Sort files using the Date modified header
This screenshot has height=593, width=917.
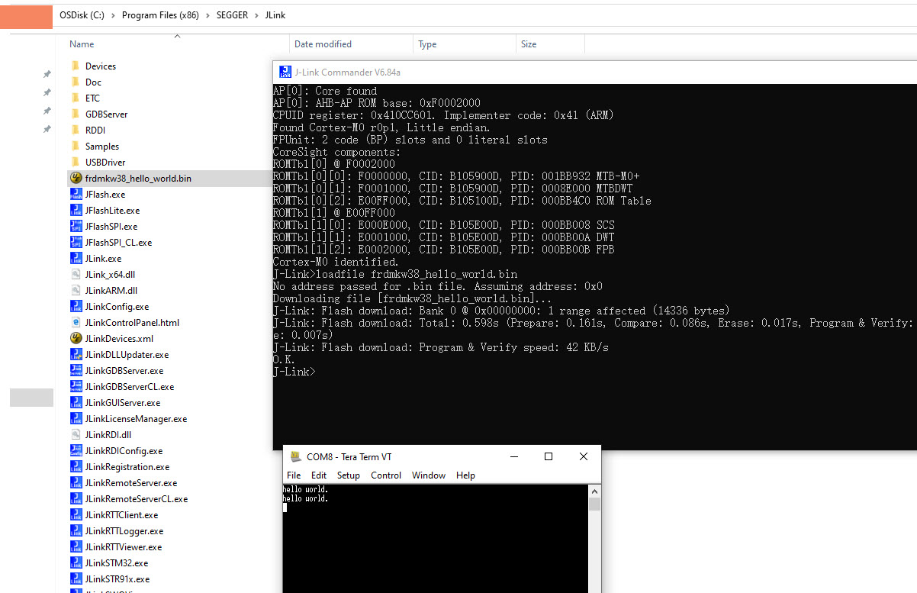coord(323,44)
